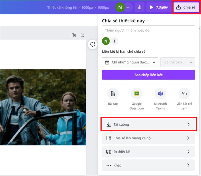
Task: Click the Thêm người, nhóm hoặc đội field
Action: pyautogui.click(x=148, y=30)
